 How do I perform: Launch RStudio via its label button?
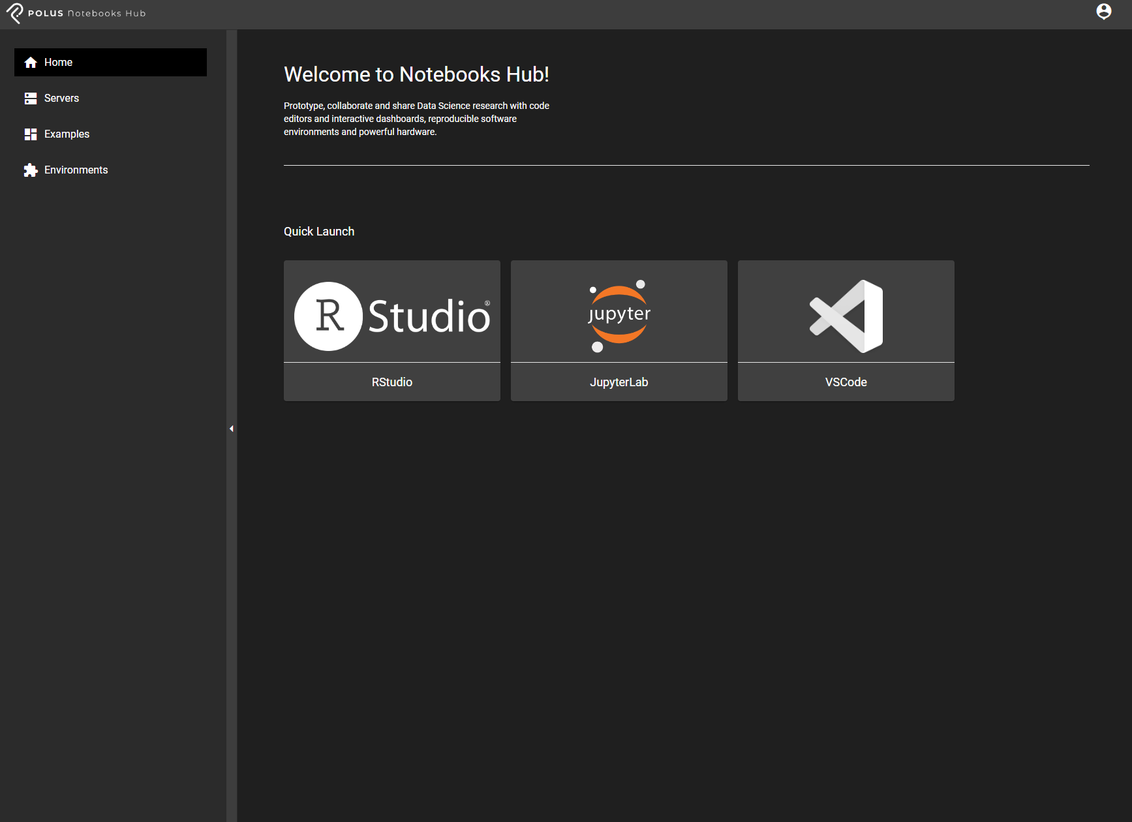tap(392, 382)
